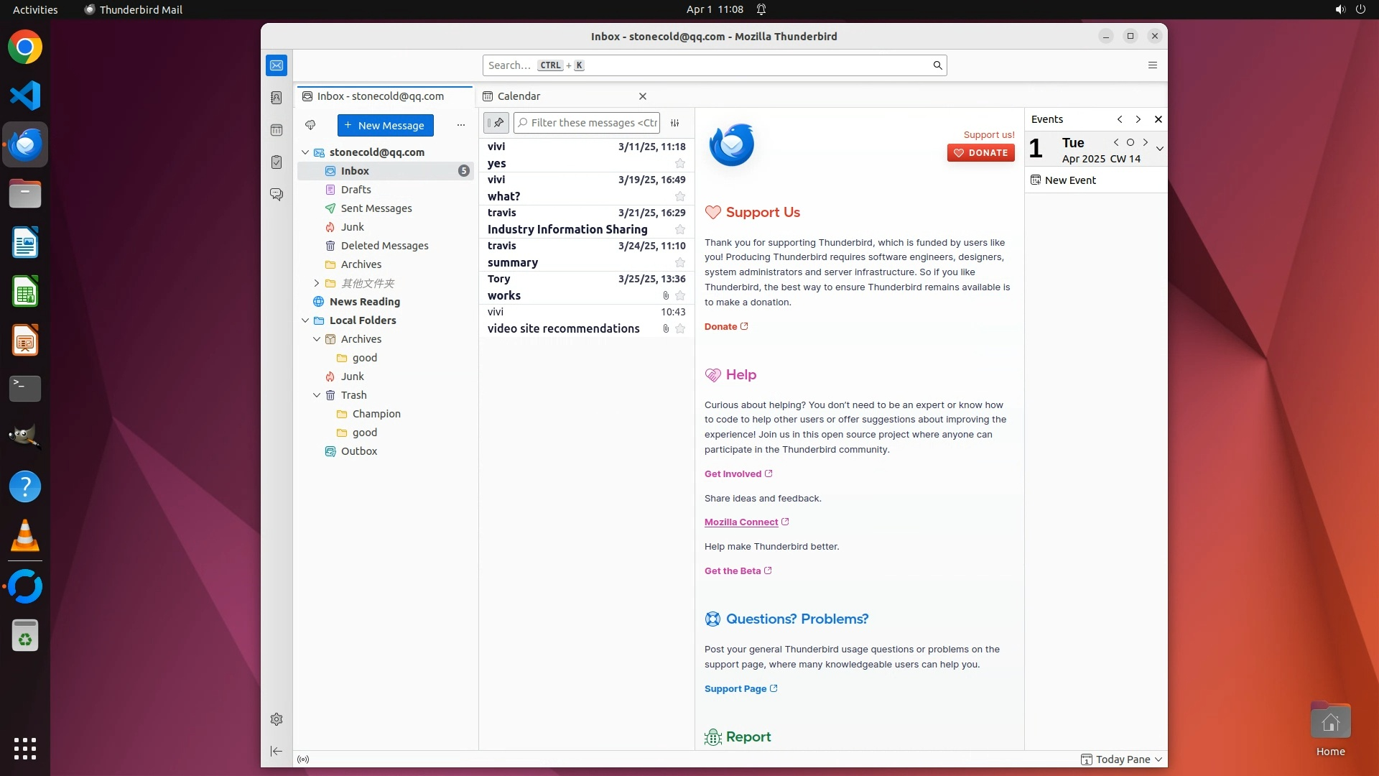Expand the 其他文件夹 folder
This screenshot has width=1379, height=776.
point(317,283)
